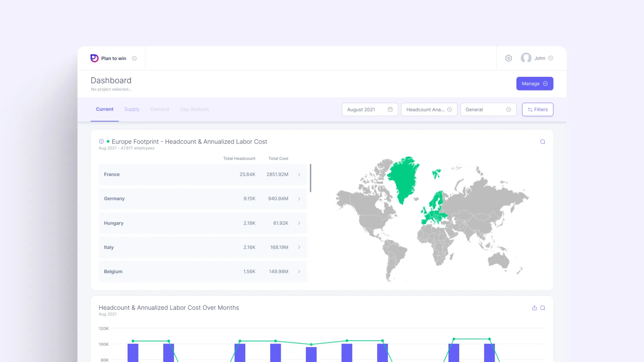Viewport: 644px width, 362px height.
Task: Switch to the Current tab
Action: (x=105, y=109)
